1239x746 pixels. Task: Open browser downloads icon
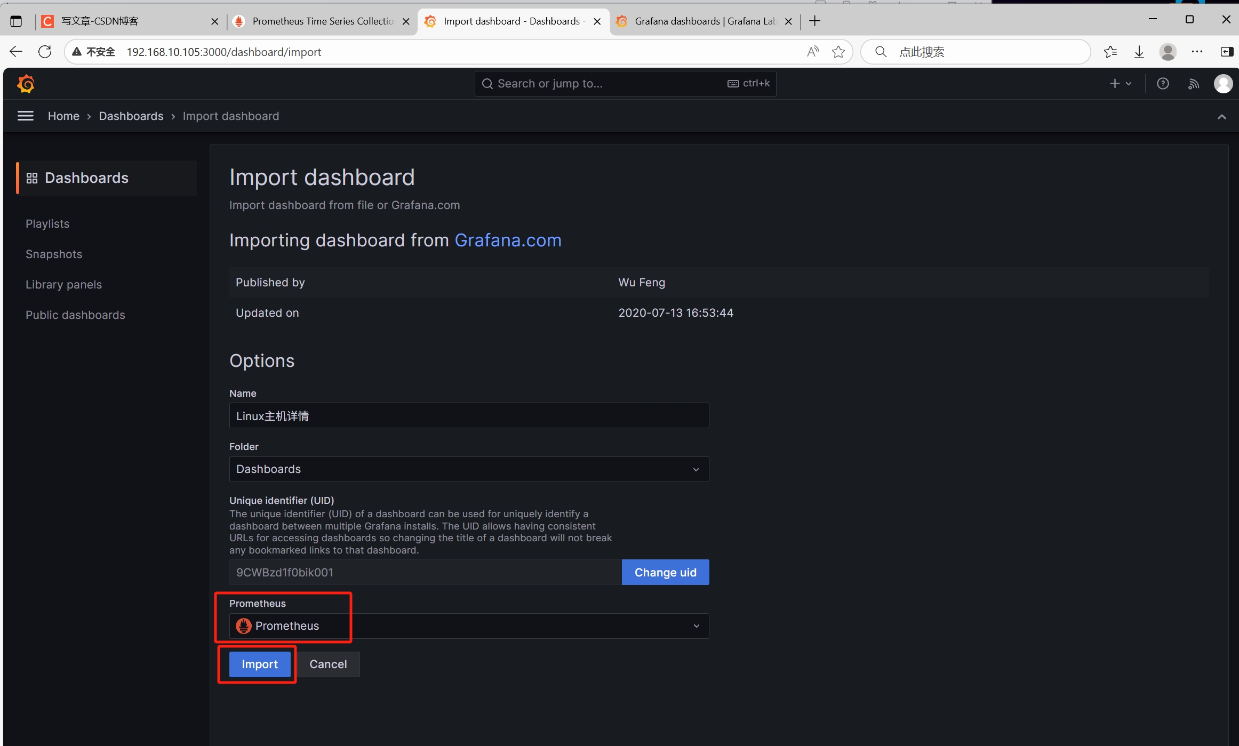[x=1139, y=52]
